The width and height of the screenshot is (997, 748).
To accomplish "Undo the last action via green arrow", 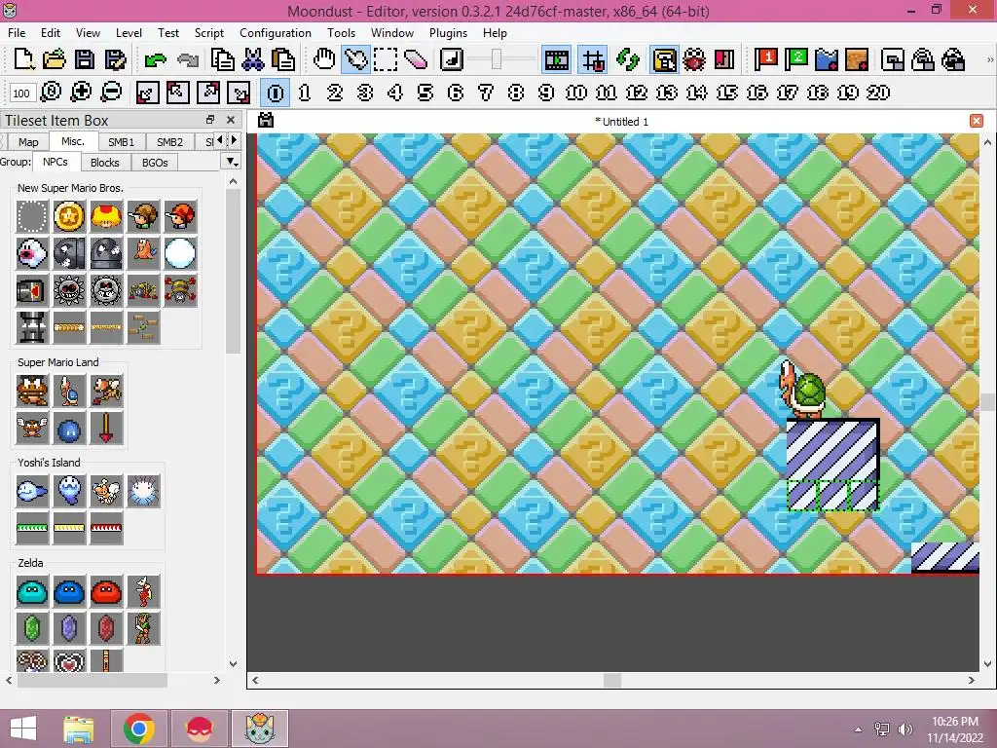I will point(155,59).
